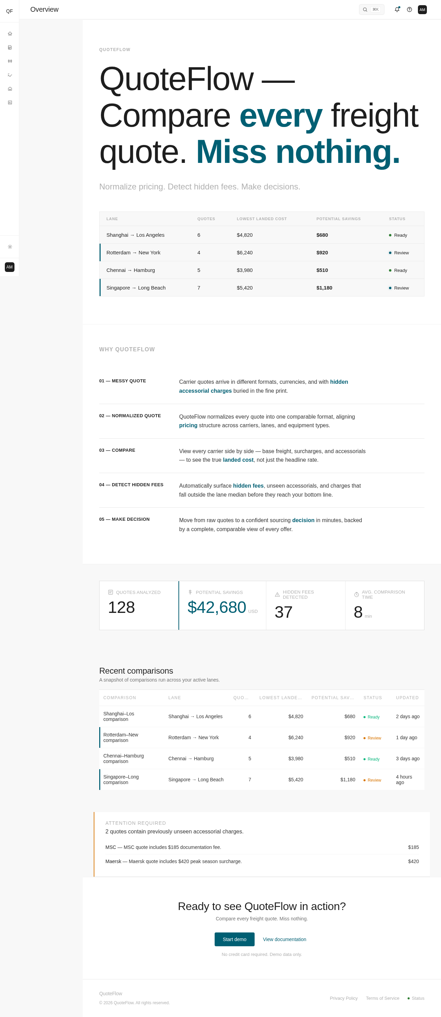
Task: Click the Maersk peak season surcharge line
Action: point(262,861)
